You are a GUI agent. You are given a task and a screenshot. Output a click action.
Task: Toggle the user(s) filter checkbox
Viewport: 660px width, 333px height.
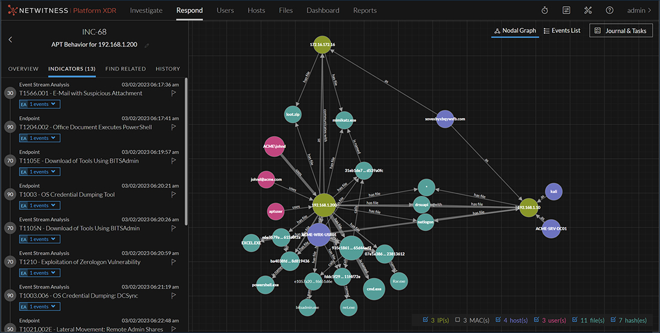536,320
